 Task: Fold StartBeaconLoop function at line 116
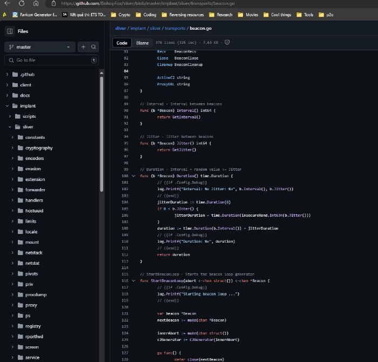[133, 281]
